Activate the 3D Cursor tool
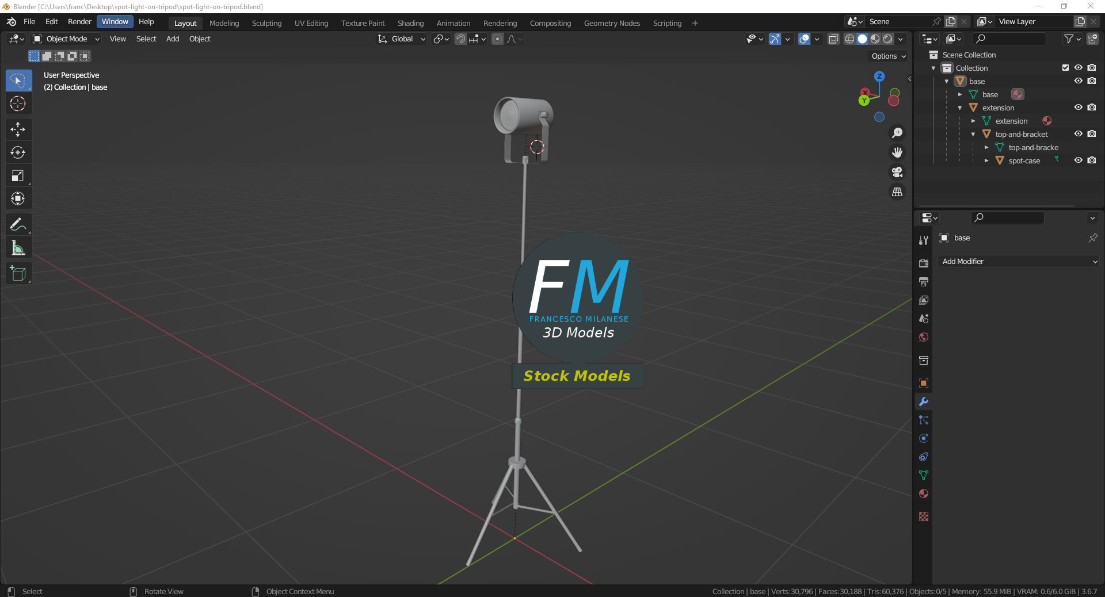Screen dimensions: 1105x597 pos(18,104)
